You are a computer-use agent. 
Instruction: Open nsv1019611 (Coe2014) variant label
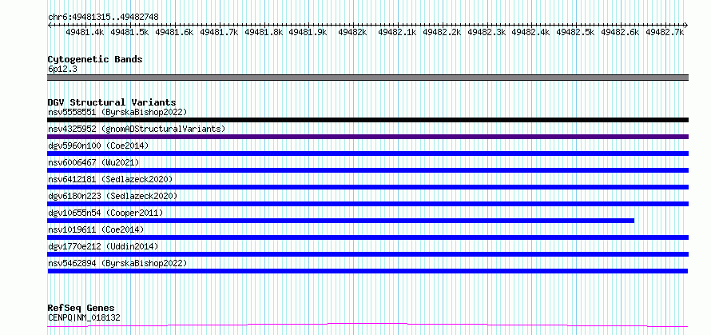coord(96,229)
